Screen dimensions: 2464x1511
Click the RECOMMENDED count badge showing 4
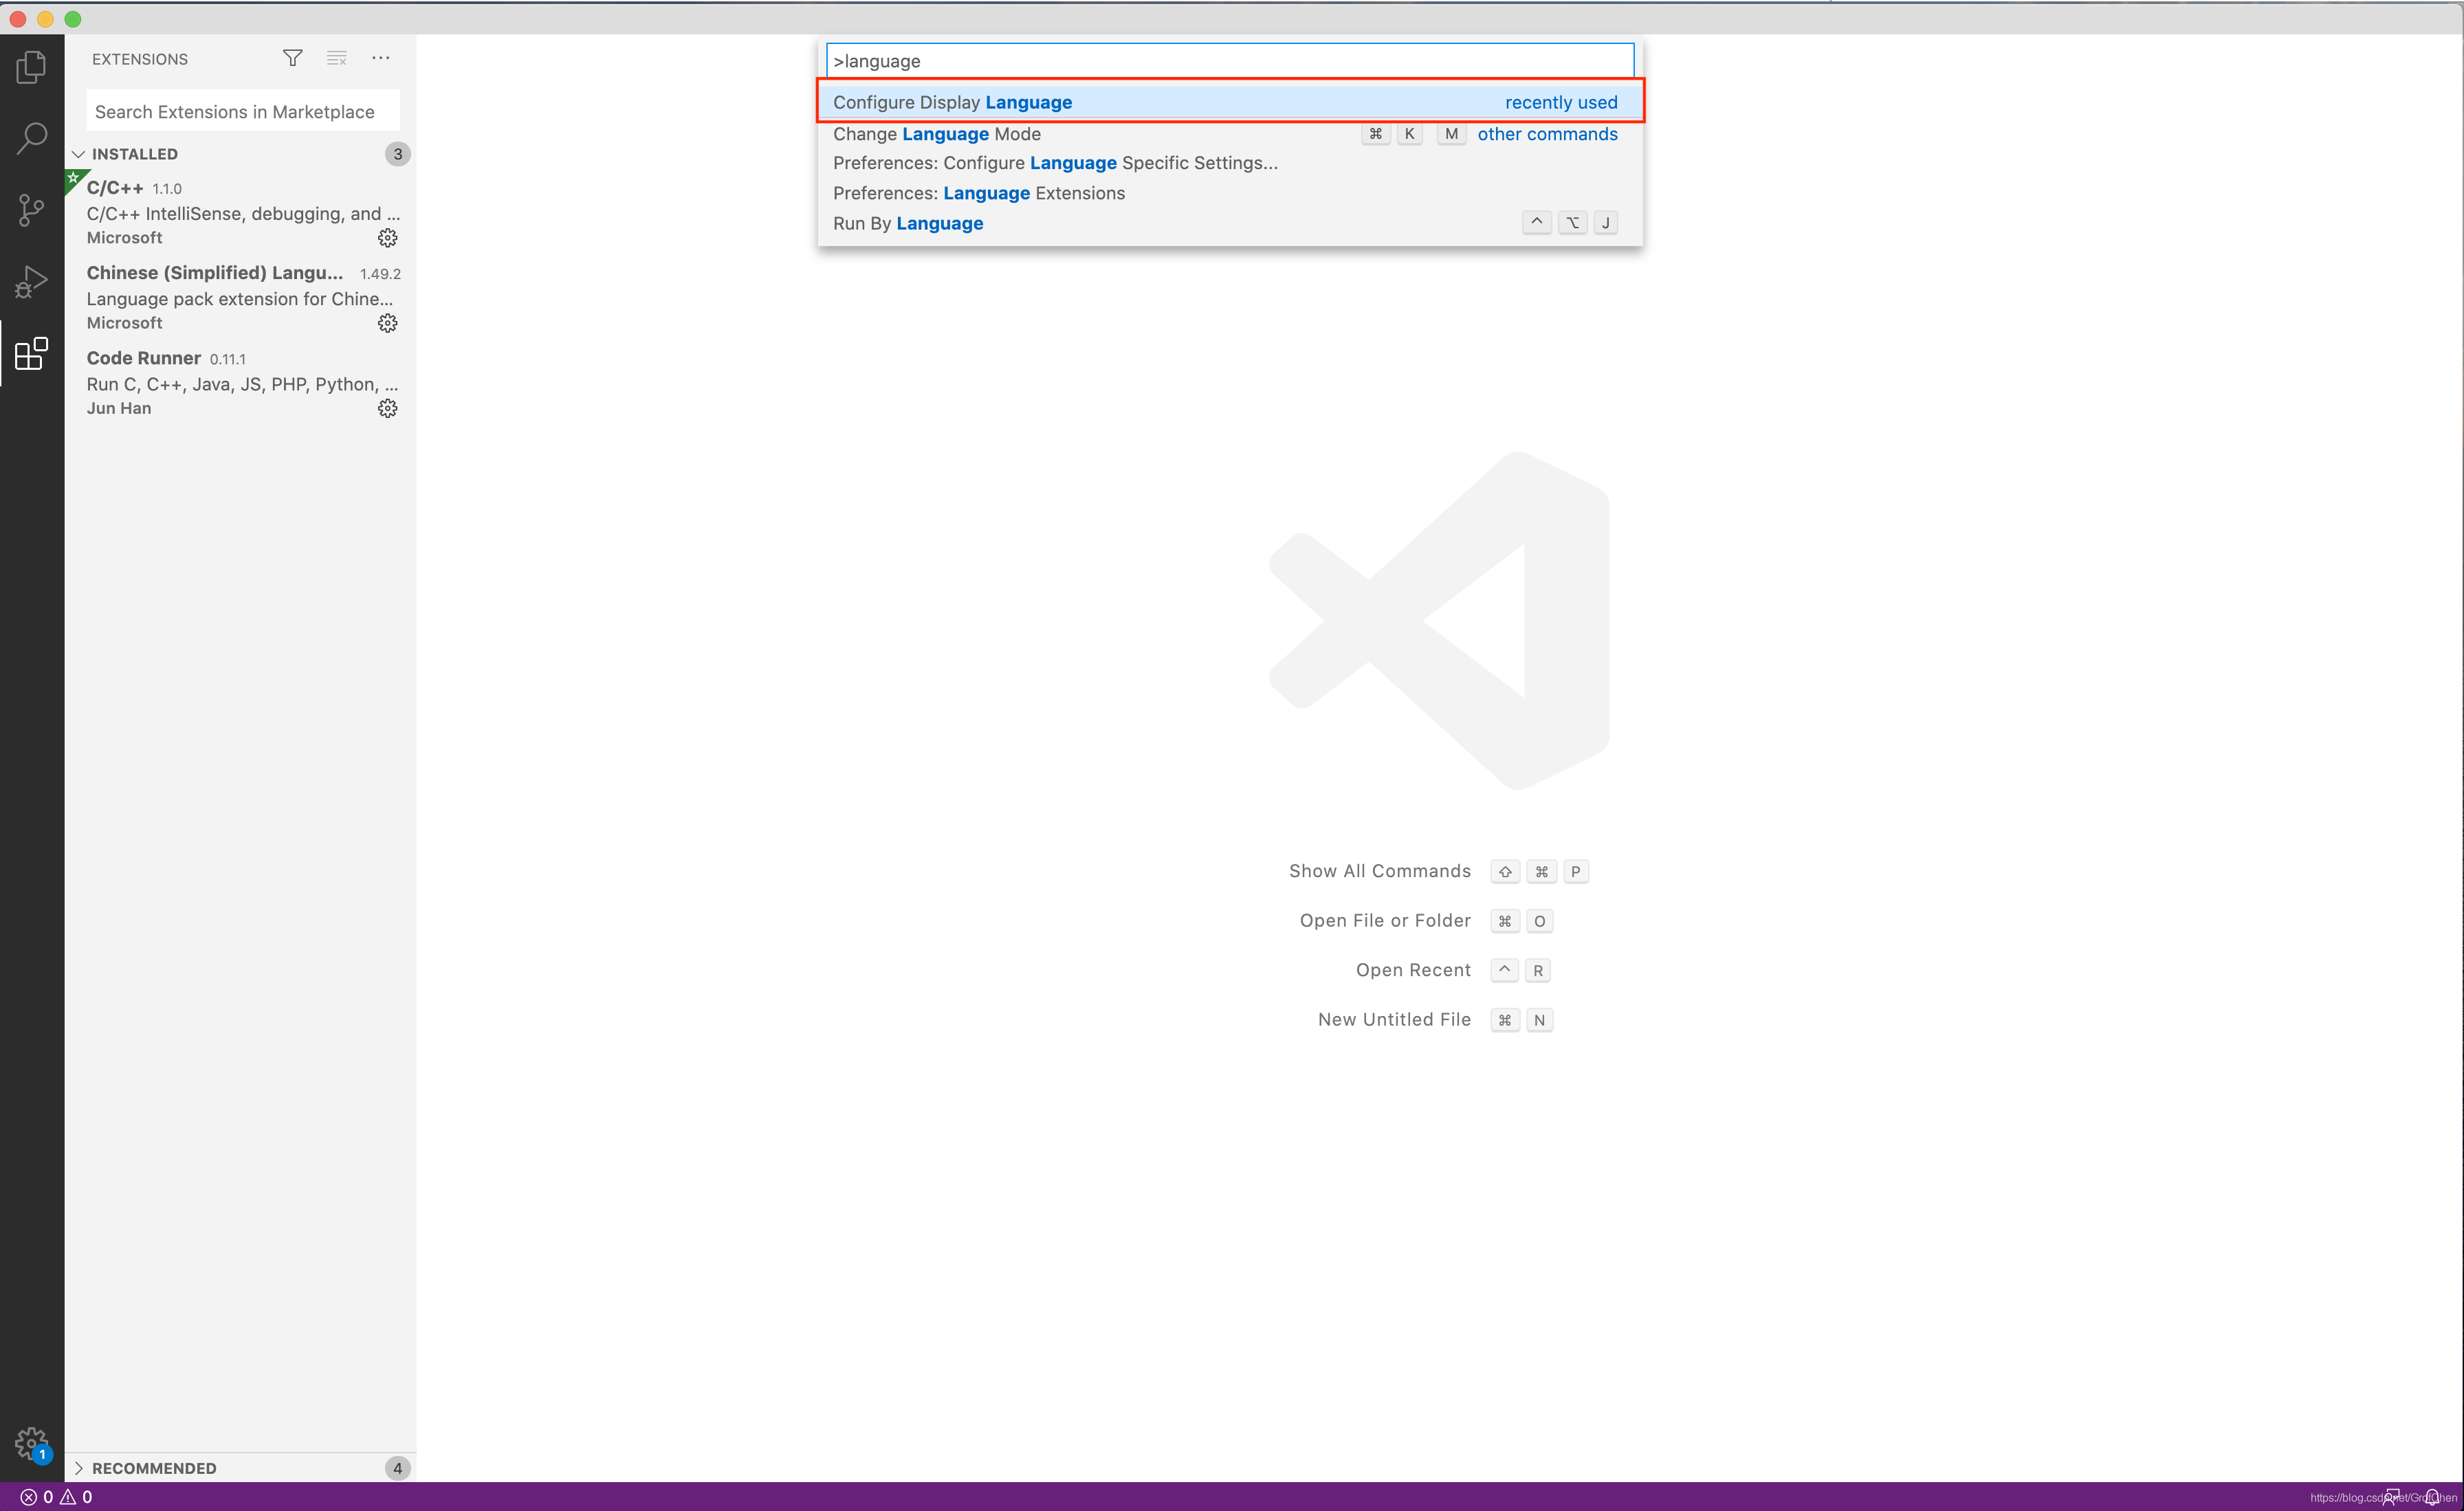(397, 1468)
